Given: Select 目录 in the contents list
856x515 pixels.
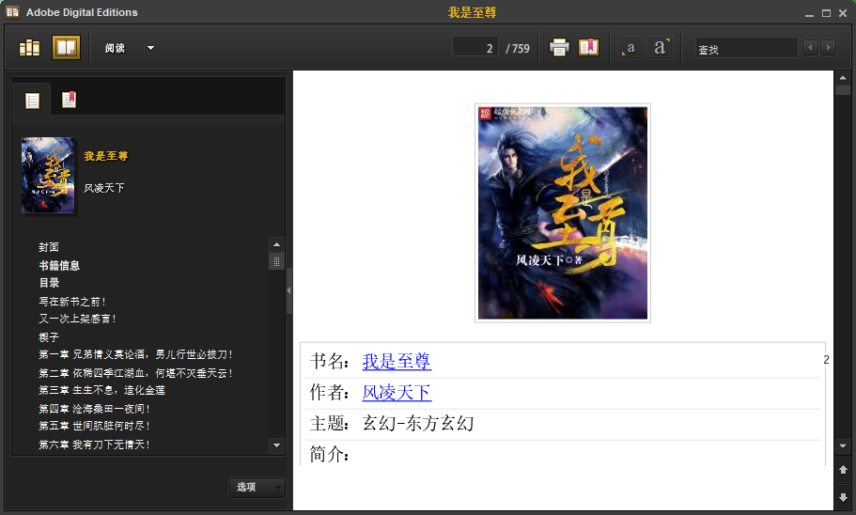Looking at the screenshot, I should (x=49, y=283).
